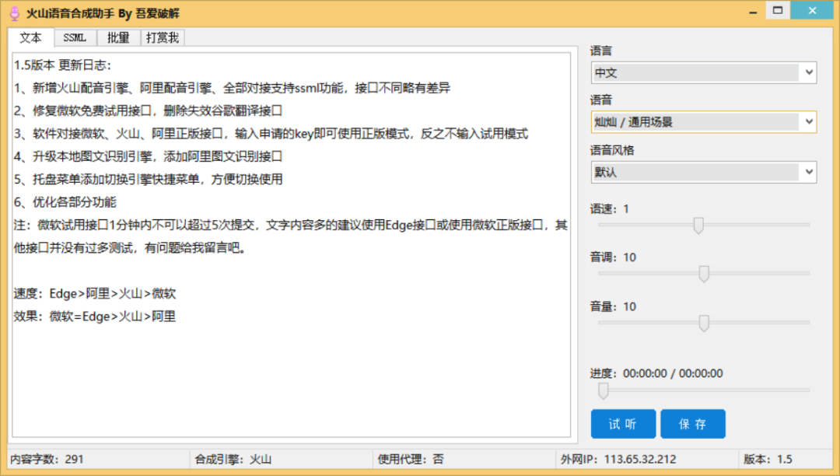The image size is (840, 476).
Task: Minimize the window from the title bar
Action: 751,10
